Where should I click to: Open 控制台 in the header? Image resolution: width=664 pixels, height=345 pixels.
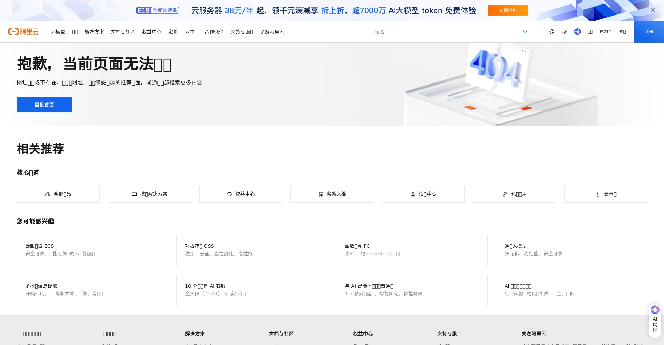(606, 32)
